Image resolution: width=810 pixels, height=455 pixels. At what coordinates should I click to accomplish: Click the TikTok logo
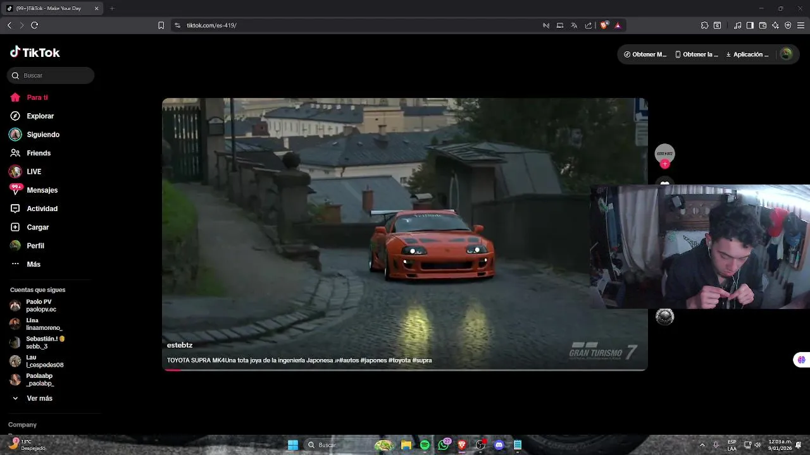[x=35, y=52]
